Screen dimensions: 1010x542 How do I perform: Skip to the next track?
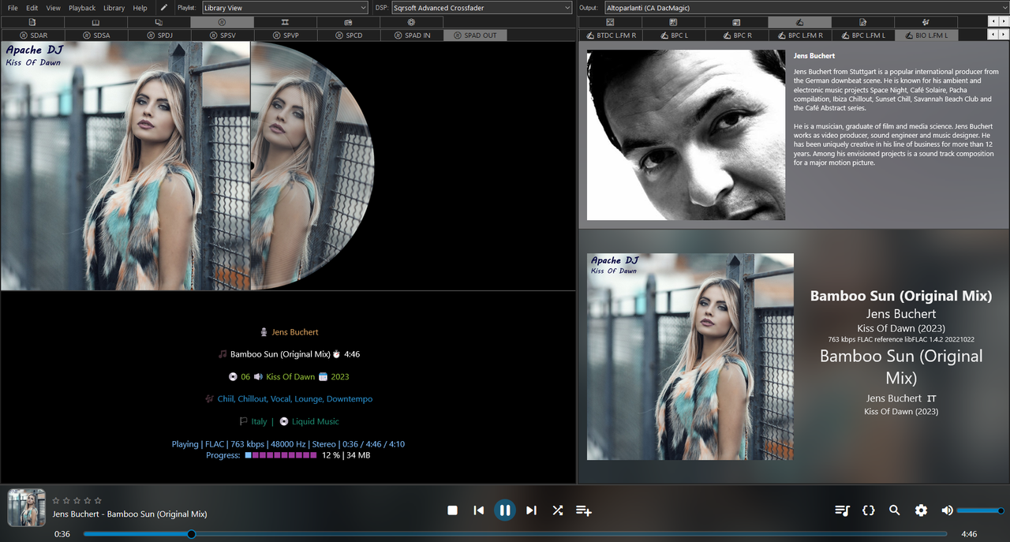[x=531, y=510]
